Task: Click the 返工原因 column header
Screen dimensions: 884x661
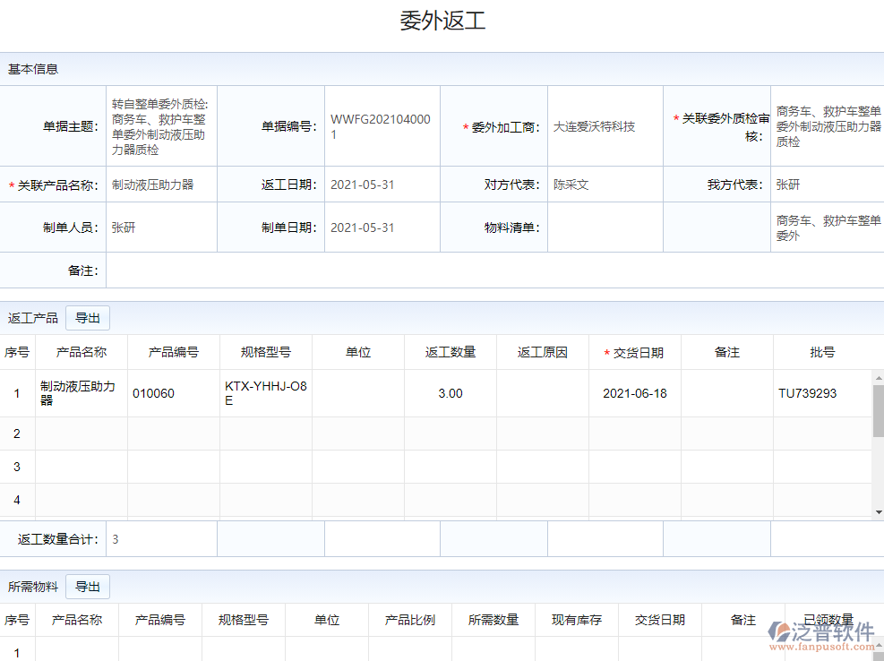Action: (x=542, y=352)
